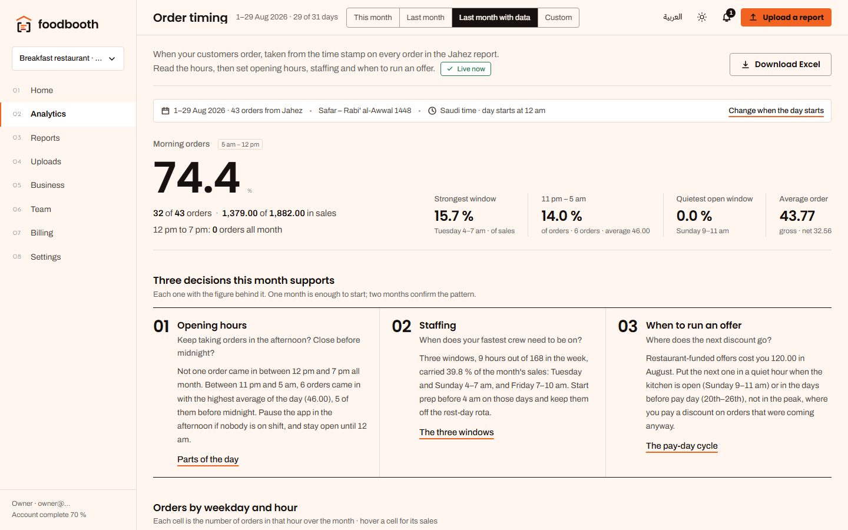Click the Live now badge
This screenshot has width=848, height=530.
point(466,69)
